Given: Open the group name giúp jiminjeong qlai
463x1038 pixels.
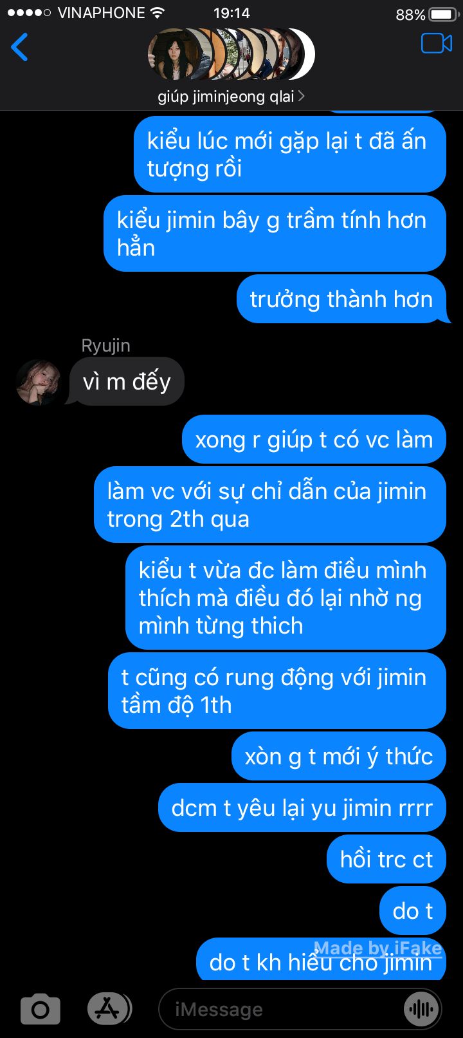Looking at the screenshot, I should point(226,97).
